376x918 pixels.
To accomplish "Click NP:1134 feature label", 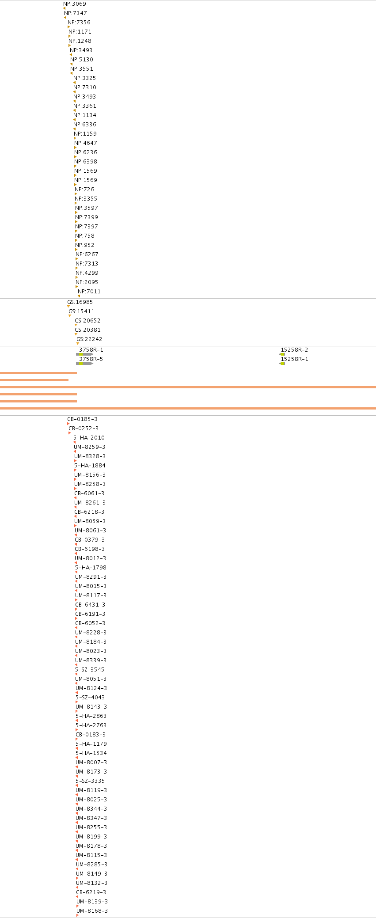I will [85, 115].
